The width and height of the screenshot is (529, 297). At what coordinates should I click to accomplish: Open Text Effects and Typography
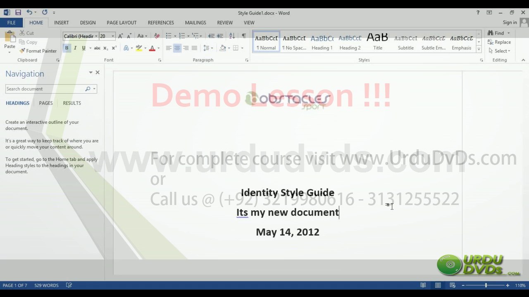[x=126, y=48]
